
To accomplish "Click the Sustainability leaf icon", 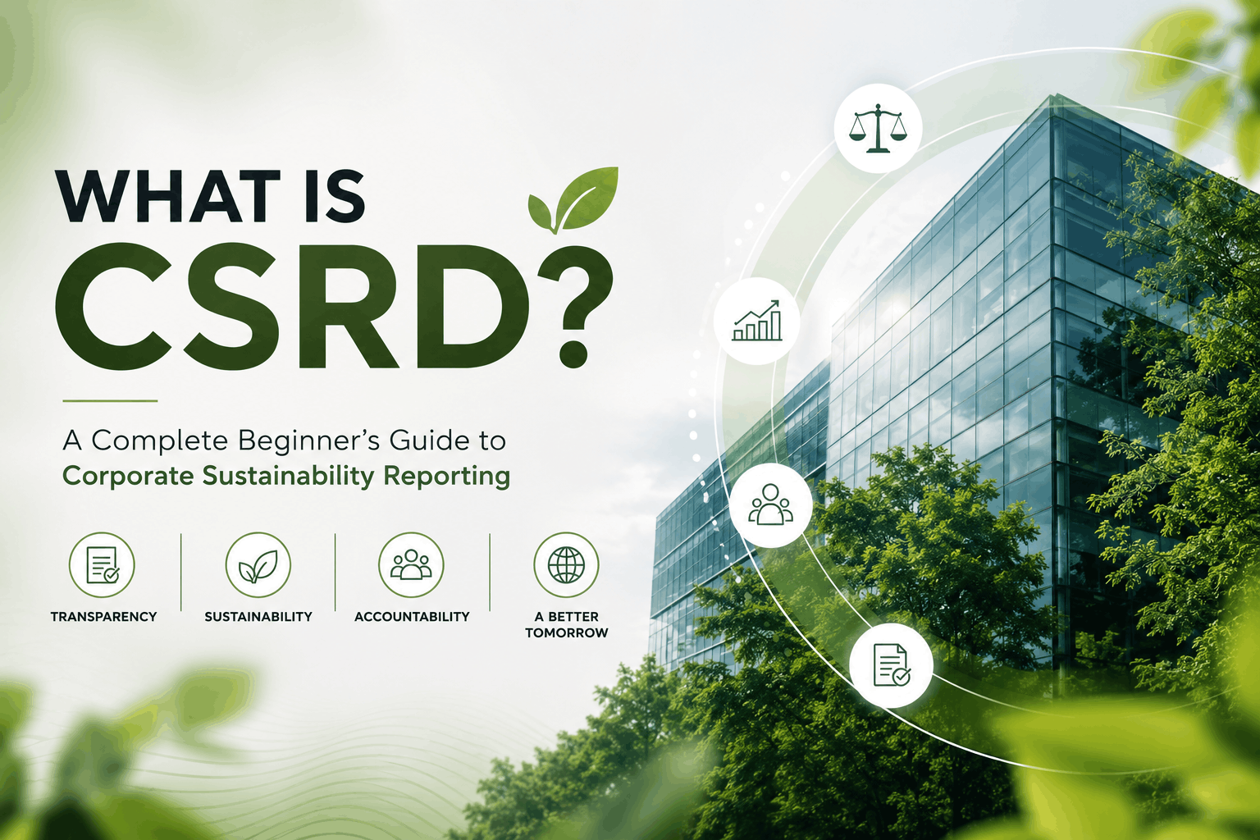I will (258, 565).
